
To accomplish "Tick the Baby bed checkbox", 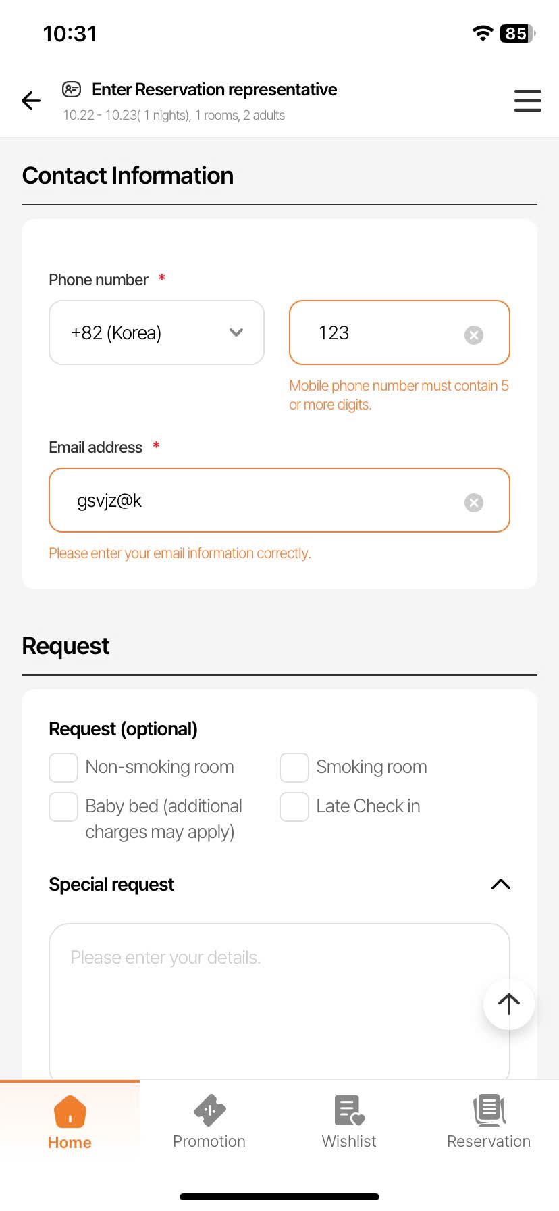I will click(x=63, y=807).
